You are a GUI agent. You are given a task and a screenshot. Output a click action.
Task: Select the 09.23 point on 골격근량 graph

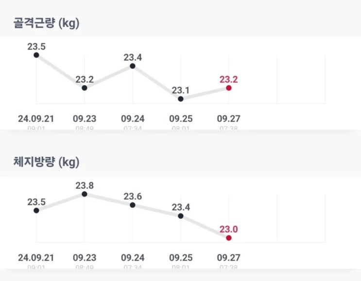pos(84,88)
